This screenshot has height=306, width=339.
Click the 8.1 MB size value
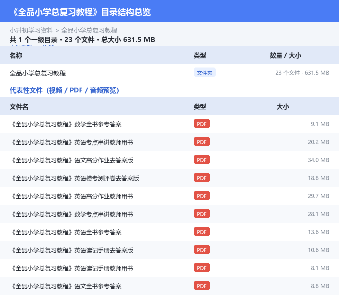coord(320,268)
